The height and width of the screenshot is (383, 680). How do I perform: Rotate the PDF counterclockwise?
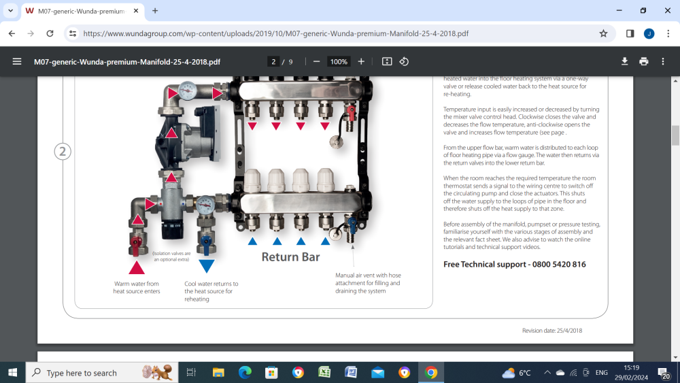(404, 62)
